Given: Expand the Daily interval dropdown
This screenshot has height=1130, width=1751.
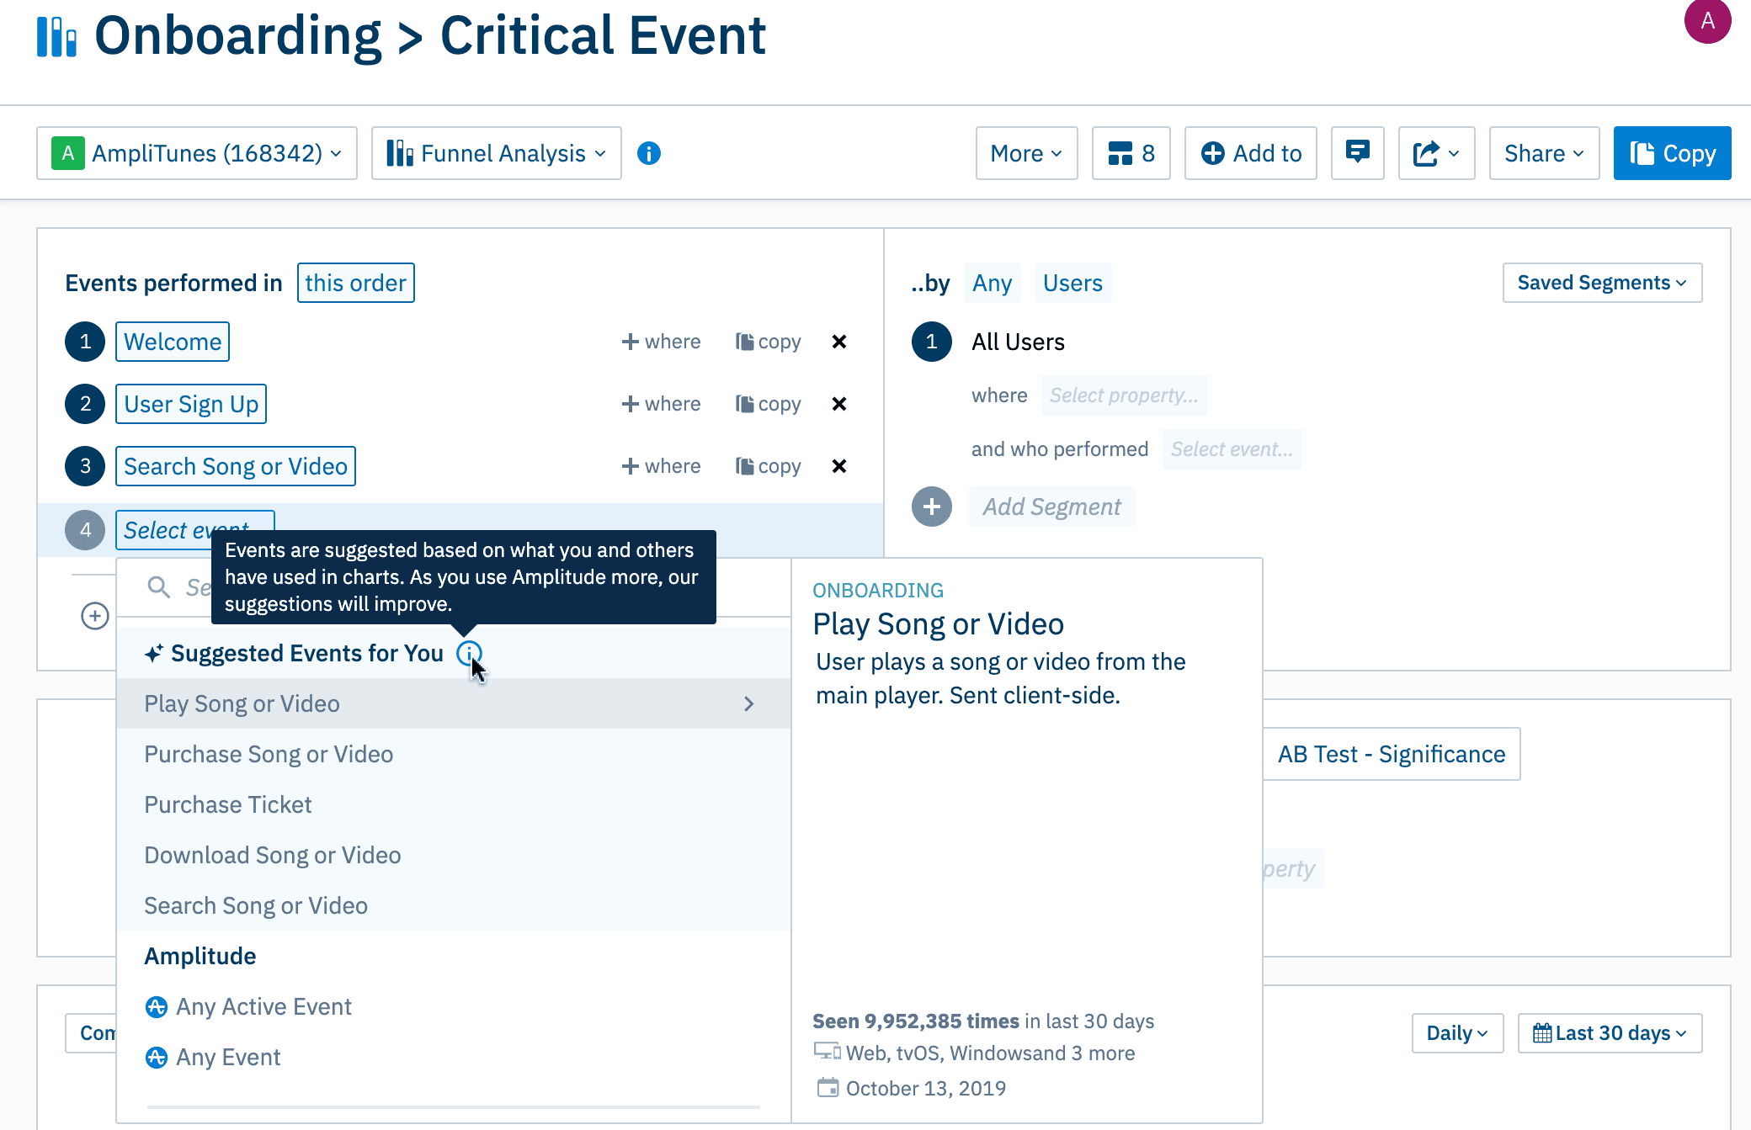Looking at the screenshot, I should [1456, 1032].
